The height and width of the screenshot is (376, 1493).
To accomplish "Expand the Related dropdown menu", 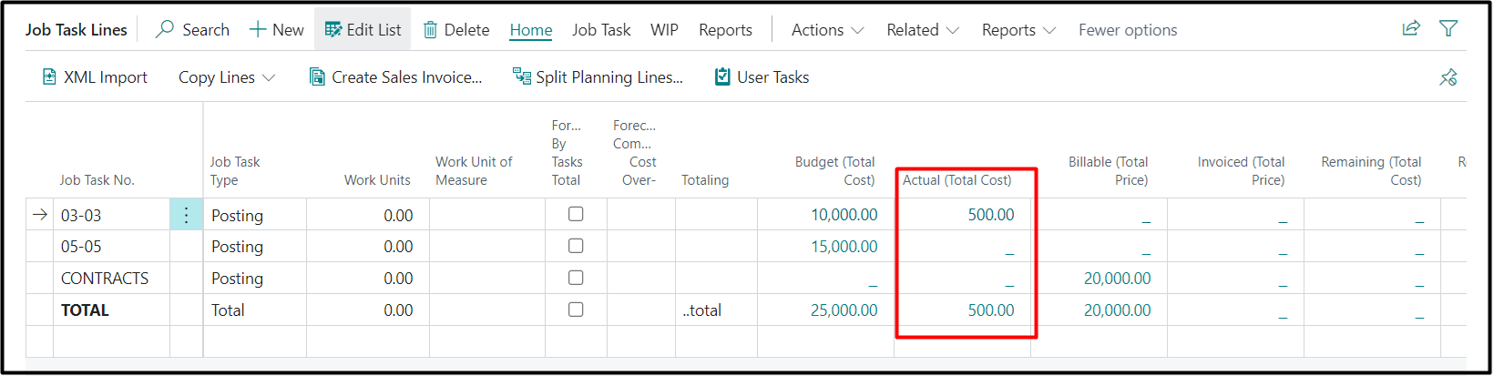I will click(922, 30).
